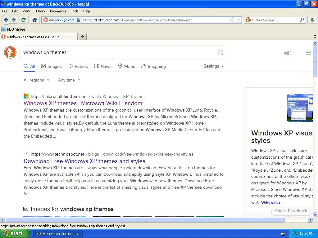318x238 pixels.
Task: Click the padlock site security icon
Action: [x=78, y=20]
